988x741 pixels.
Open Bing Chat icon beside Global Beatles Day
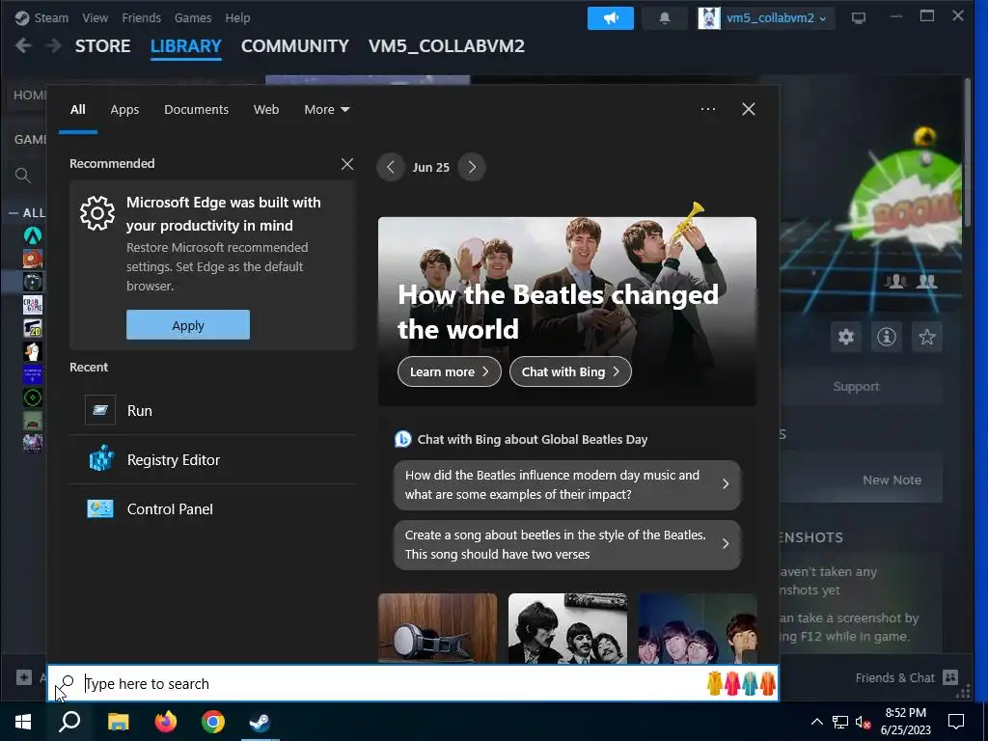coord(402,439)
